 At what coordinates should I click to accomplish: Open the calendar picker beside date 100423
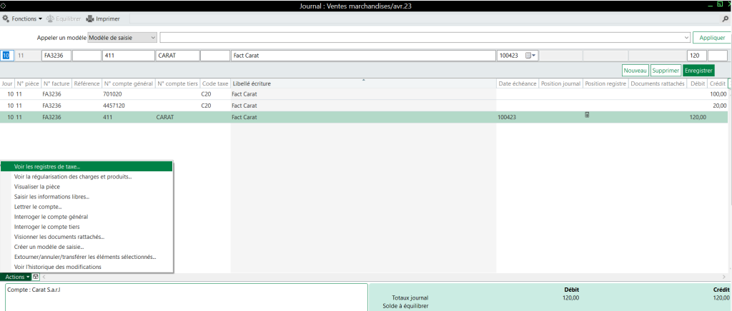pyautogui.click(x=530, y=55)
